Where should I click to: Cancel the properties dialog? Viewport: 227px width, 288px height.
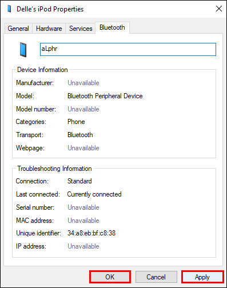coord(156,277)
